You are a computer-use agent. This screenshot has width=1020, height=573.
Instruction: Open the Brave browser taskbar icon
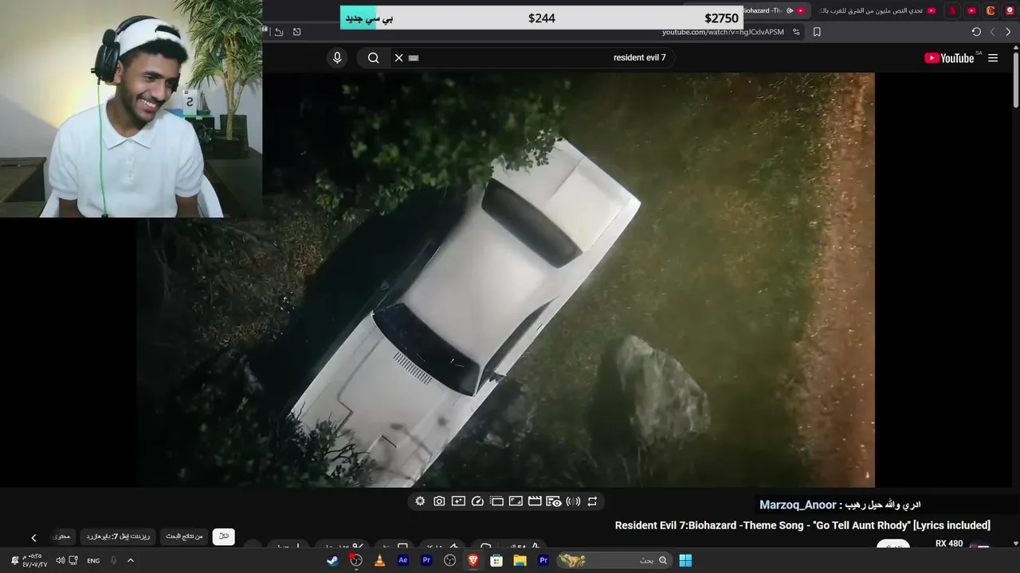pyautogui.click(x=473, y=560)
